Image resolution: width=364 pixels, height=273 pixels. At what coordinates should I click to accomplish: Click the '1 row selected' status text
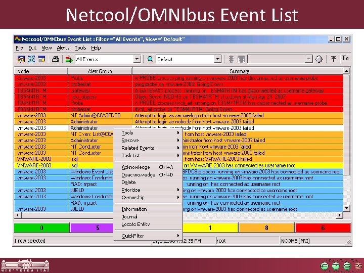[30, 241]
